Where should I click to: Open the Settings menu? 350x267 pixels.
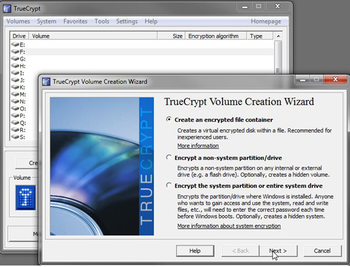coord(127,22)
